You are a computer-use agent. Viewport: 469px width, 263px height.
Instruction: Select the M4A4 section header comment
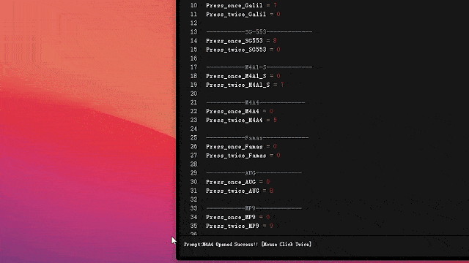click(x=256, y=102)
